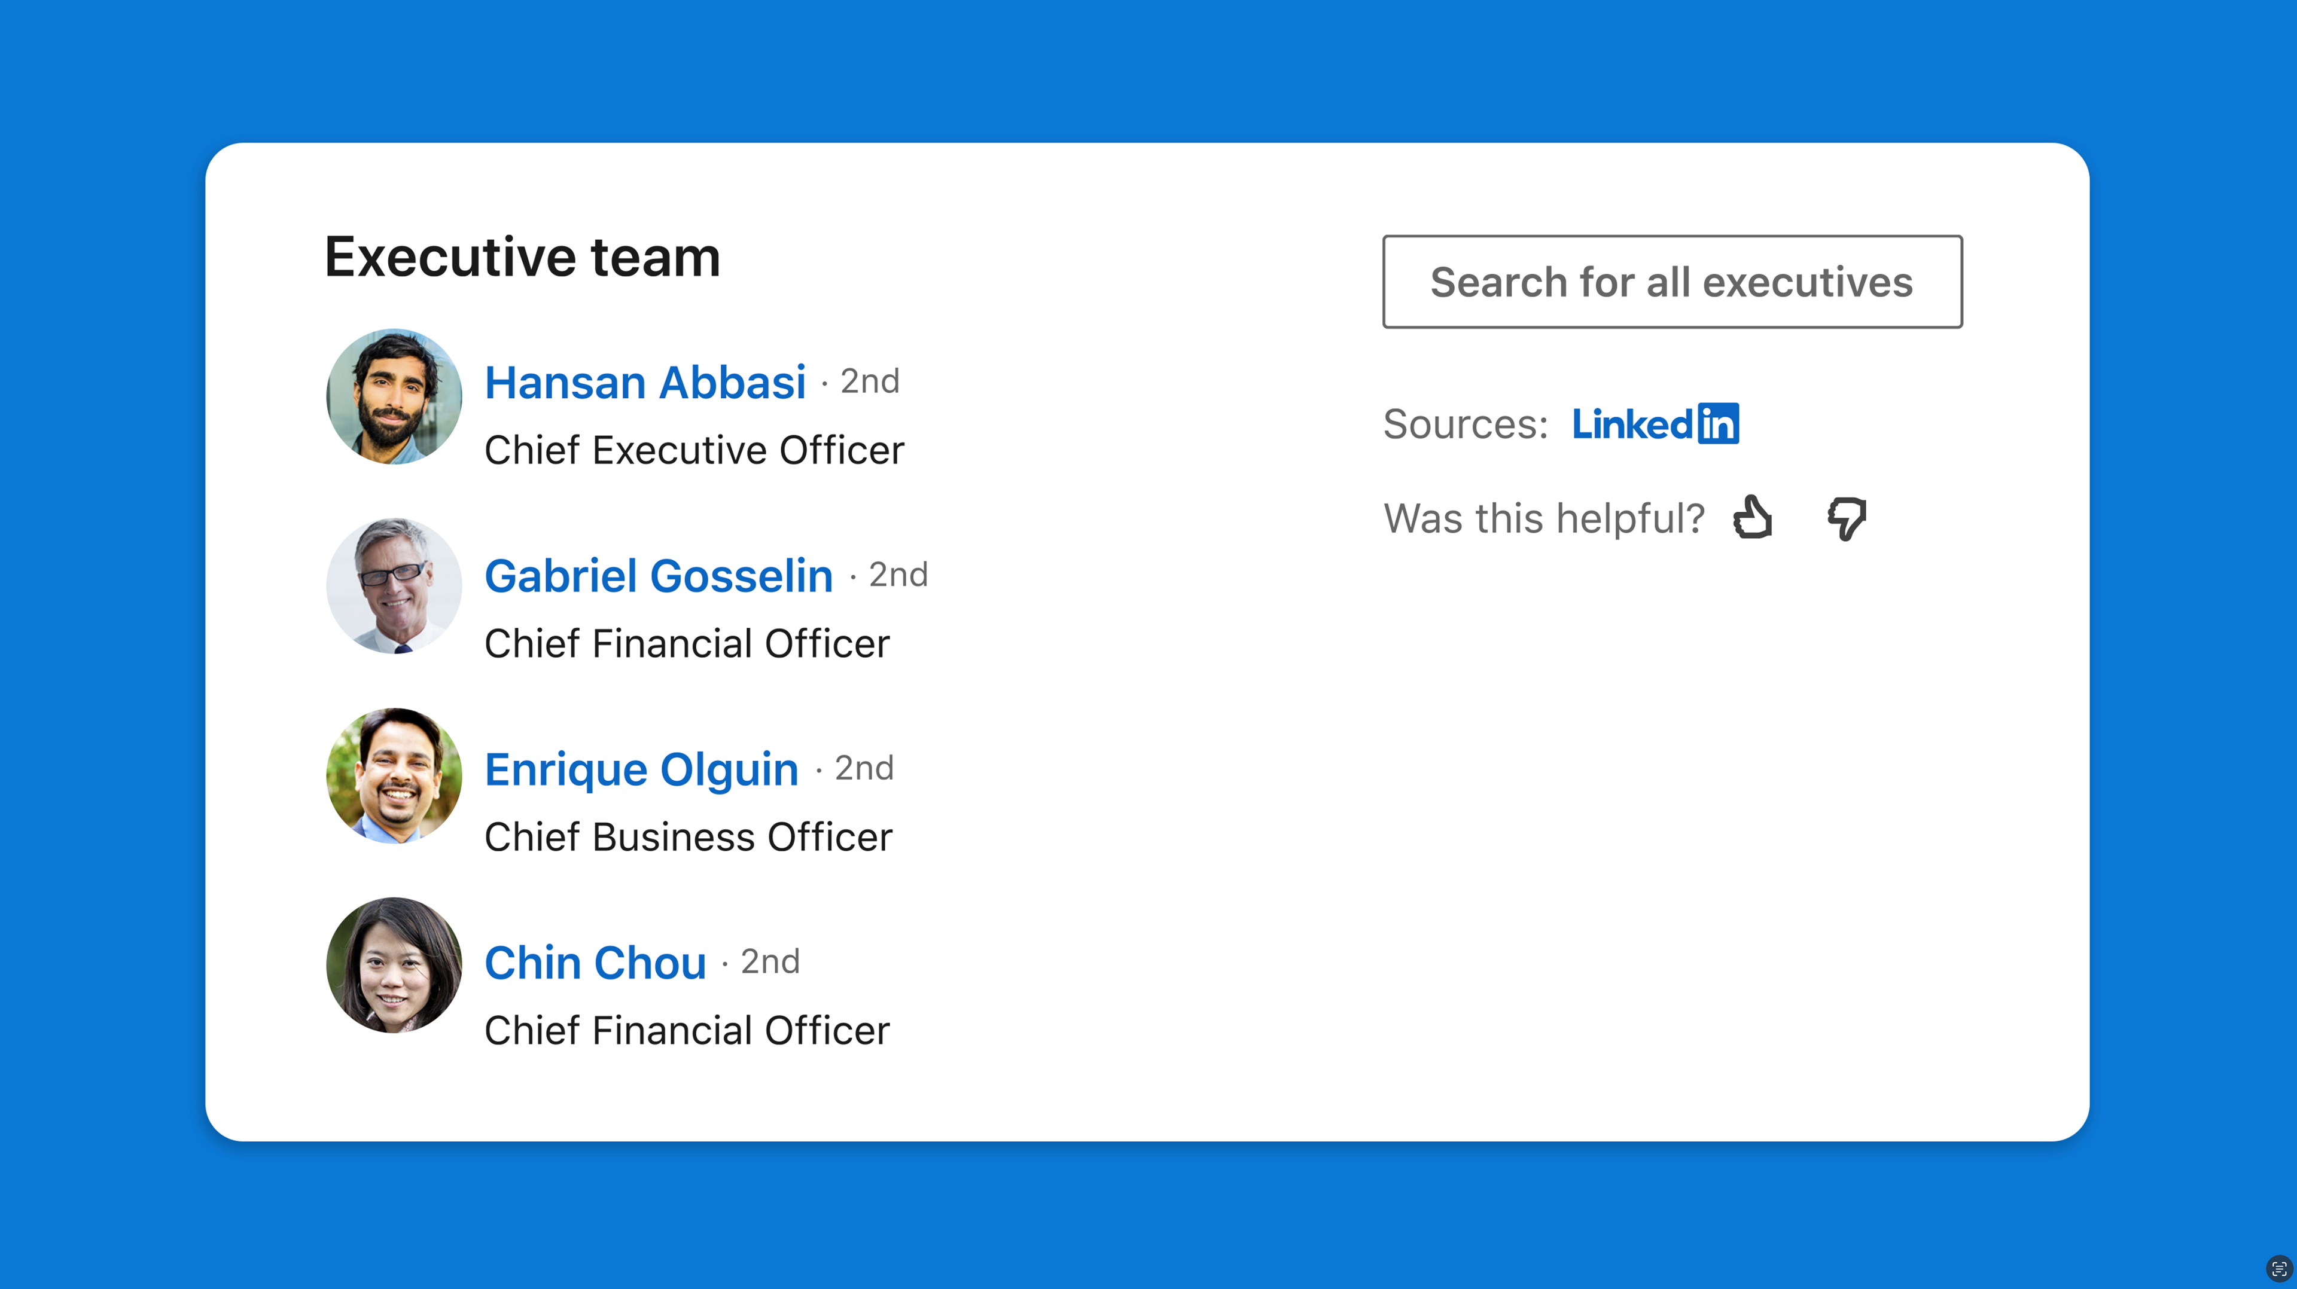The image size is (2297, 1289).
Task: Open Gabriel Gosselin's profile link
Action: [x=658, y=576]
